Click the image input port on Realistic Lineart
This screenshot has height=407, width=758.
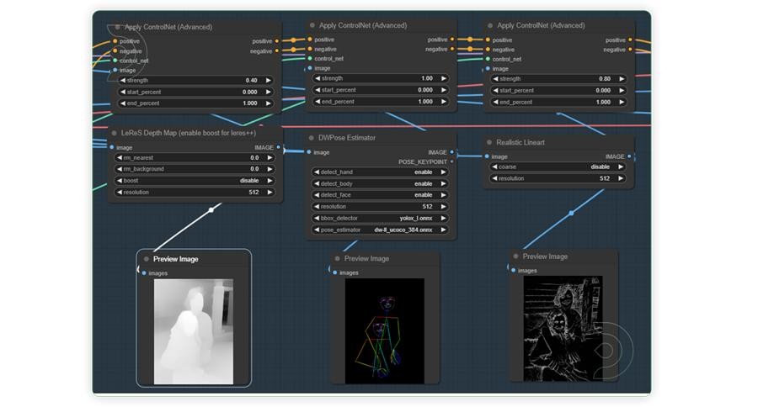487,156
